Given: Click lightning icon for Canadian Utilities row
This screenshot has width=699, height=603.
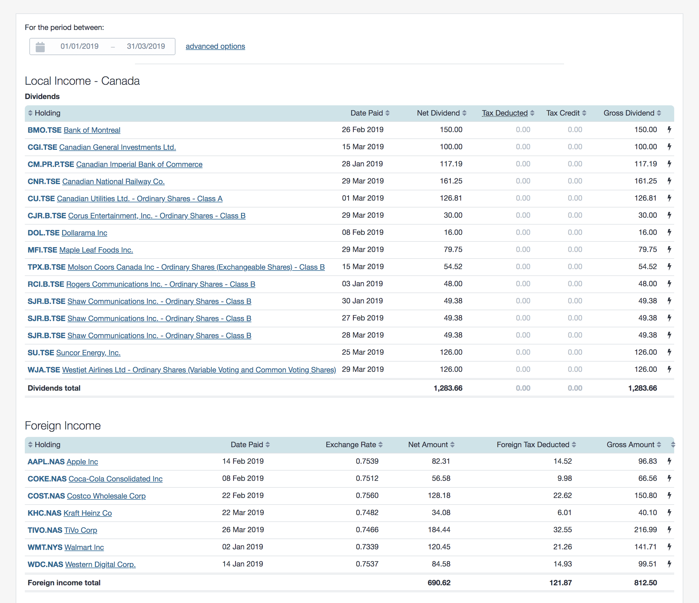Looking at the screenshot, I should pos(669,198).
